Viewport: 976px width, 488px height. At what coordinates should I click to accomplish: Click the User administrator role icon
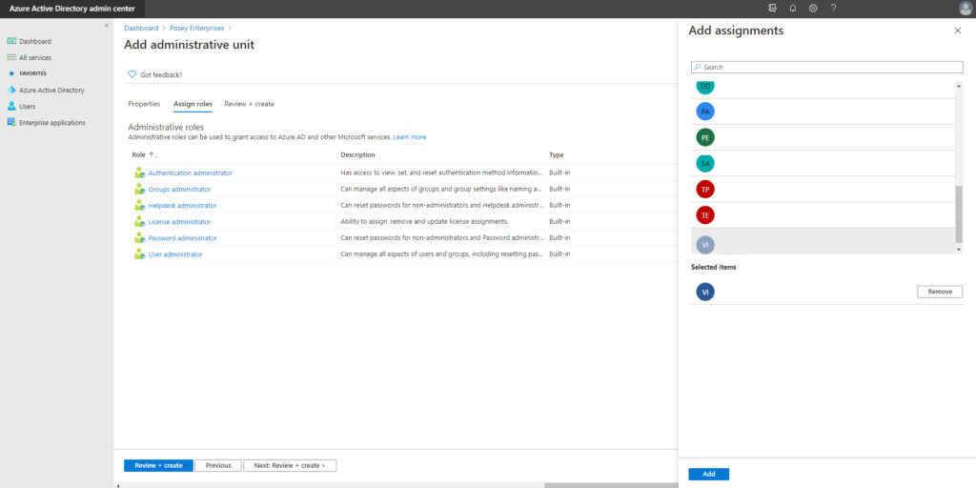point(139,254)
